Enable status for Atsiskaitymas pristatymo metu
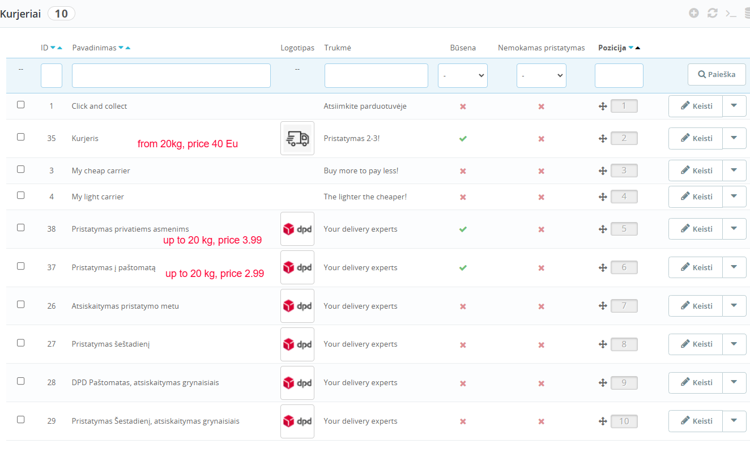Screen dimensions: 750x452 (x=463, y=306)
